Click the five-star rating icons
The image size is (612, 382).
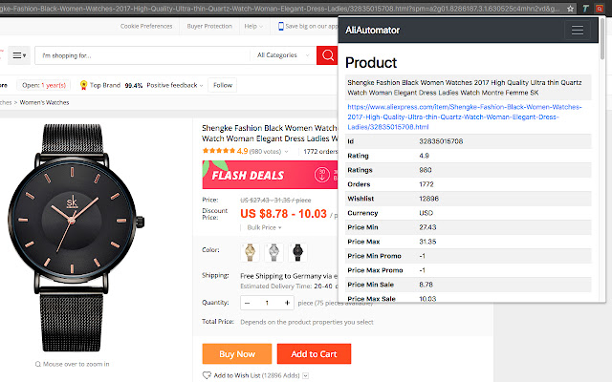tap(218, 151)
